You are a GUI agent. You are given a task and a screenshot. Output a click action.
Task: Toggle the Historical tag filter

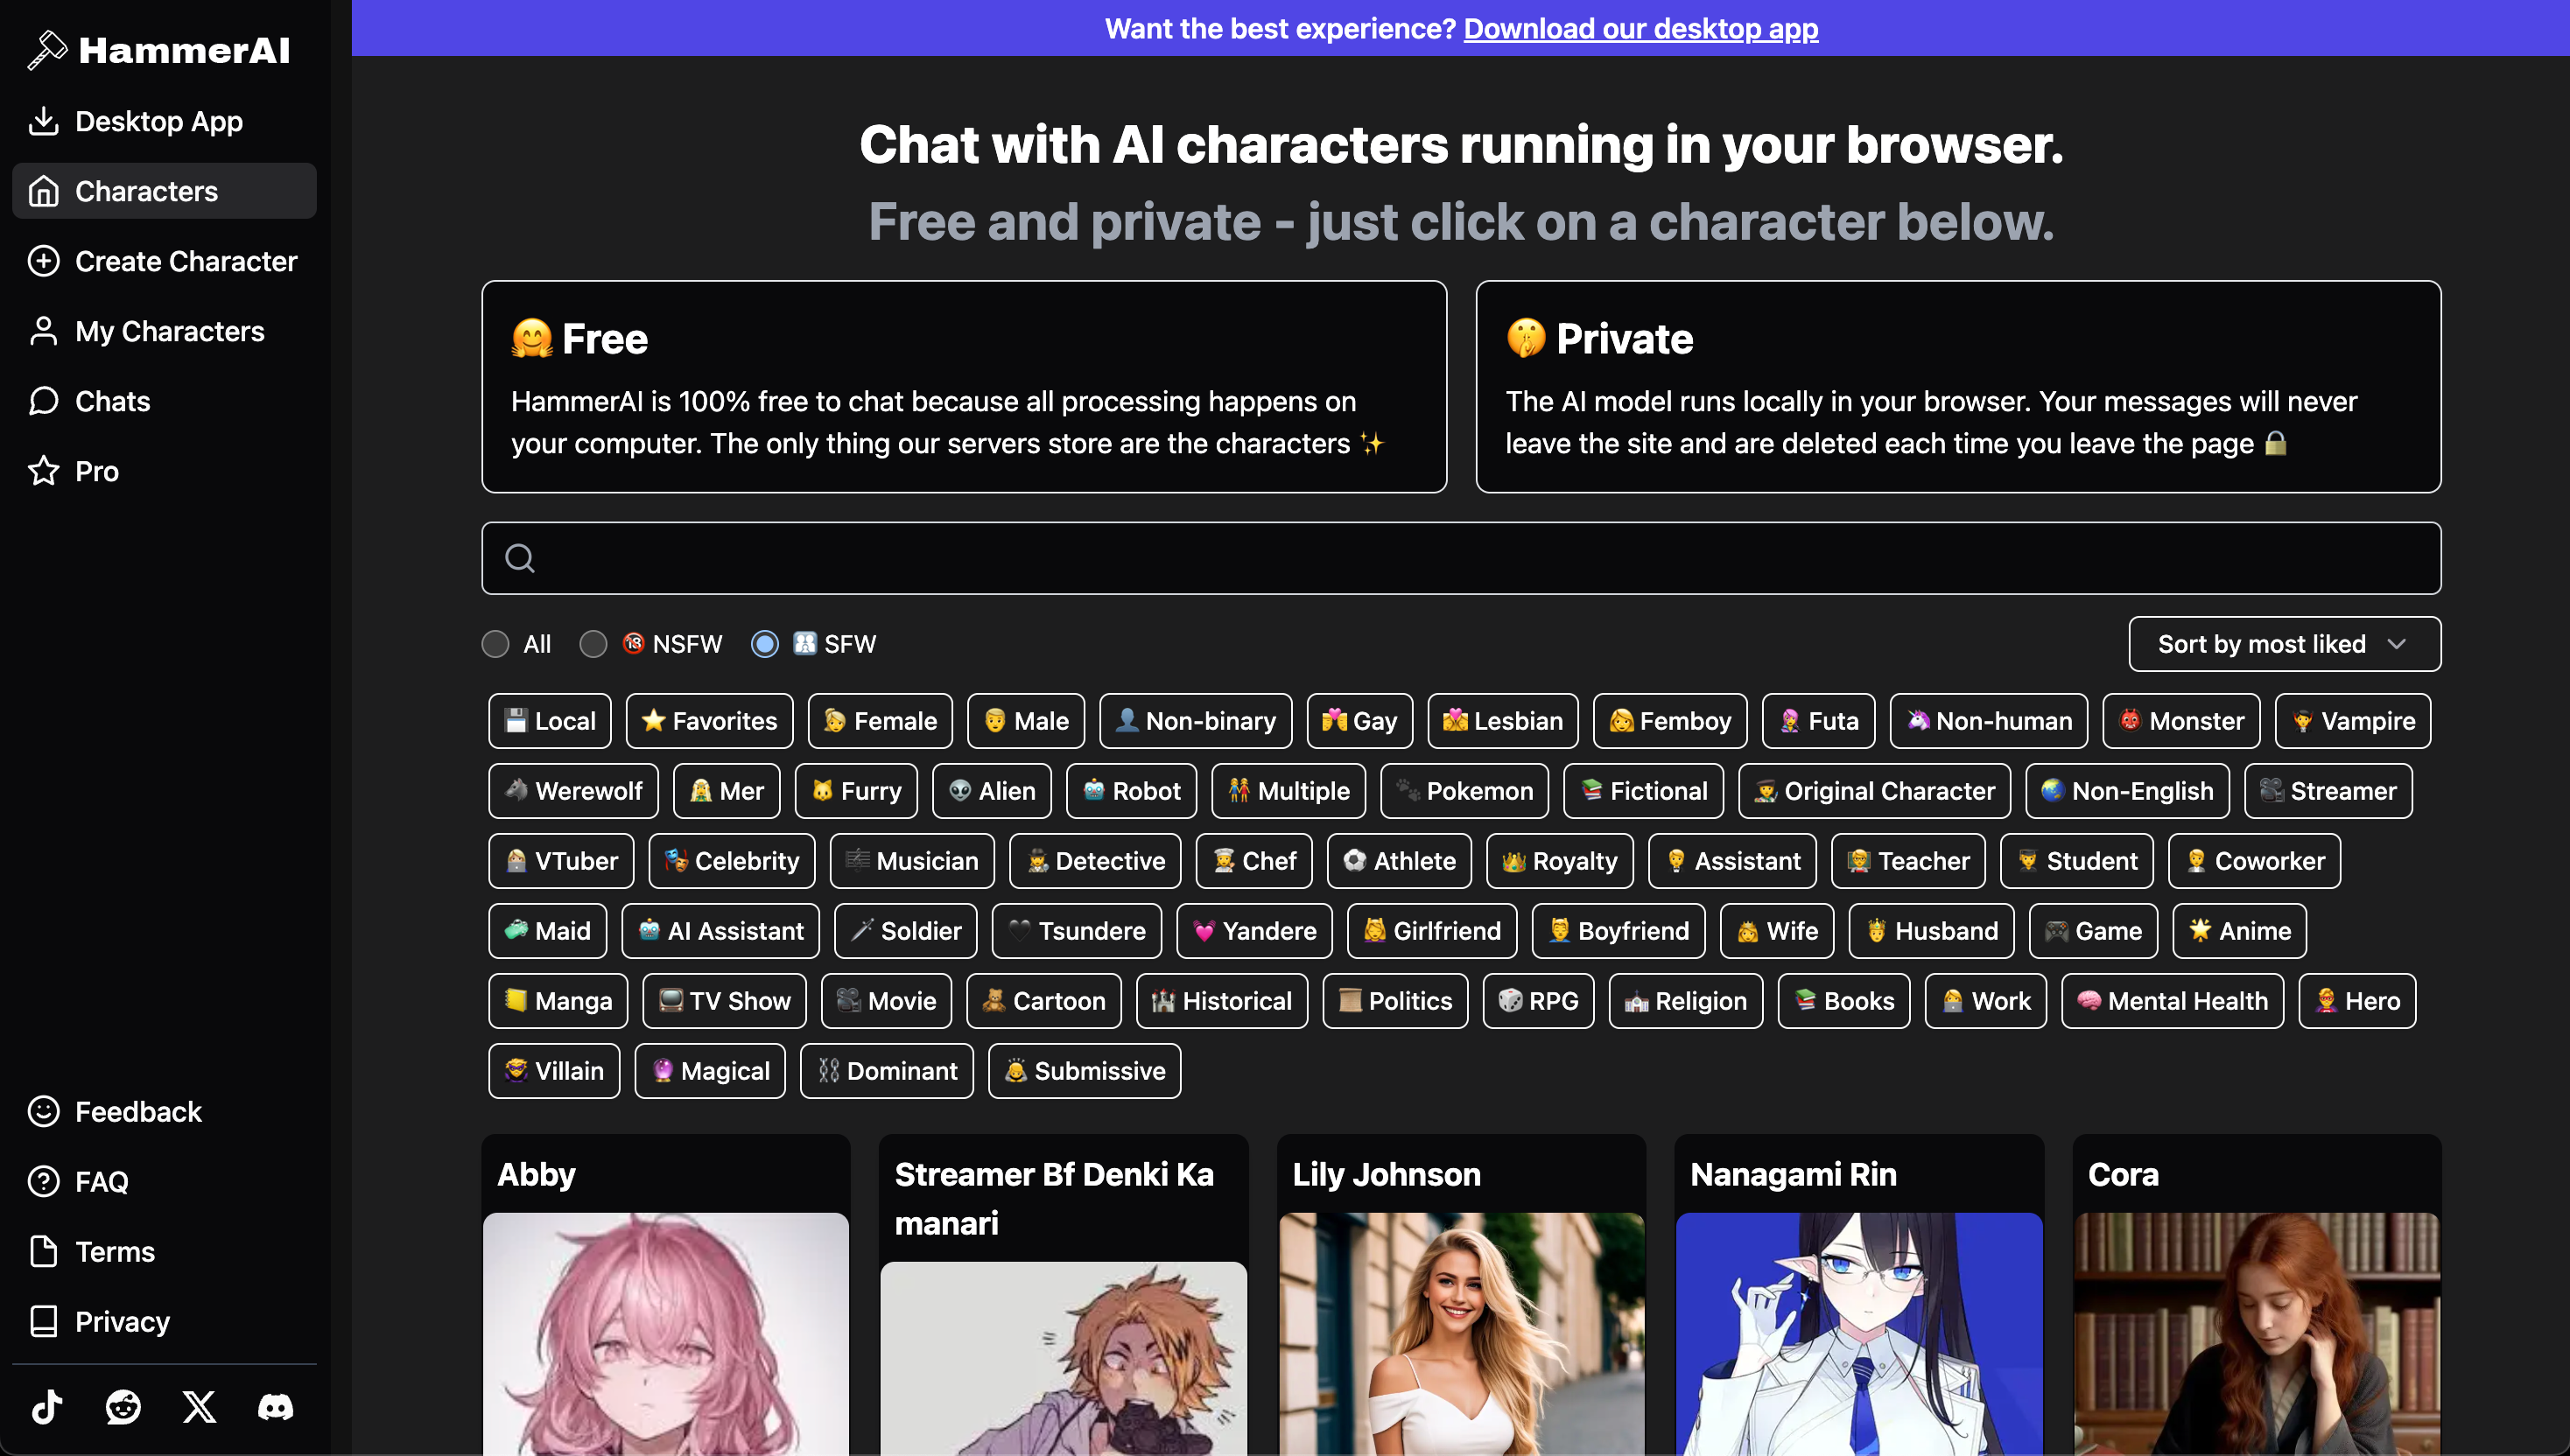point(1221,1001)
